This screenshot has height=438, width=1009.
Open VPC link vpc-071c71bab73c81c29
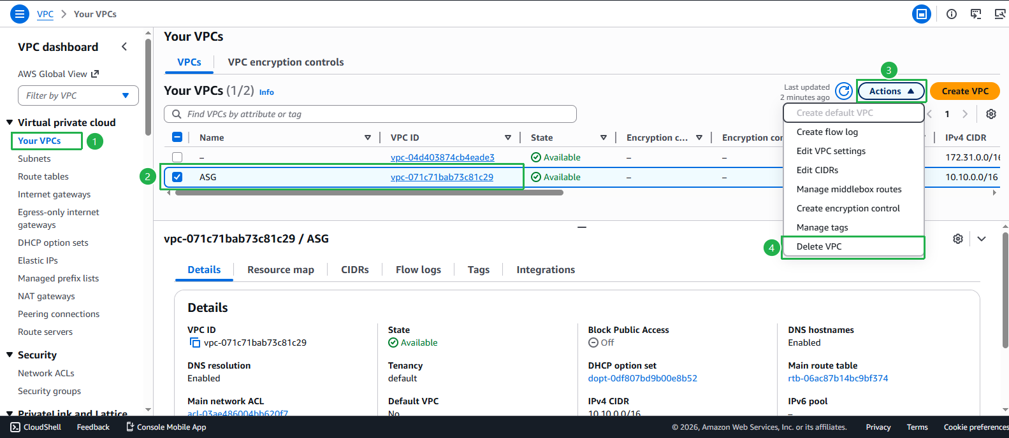tap(442, 177)
